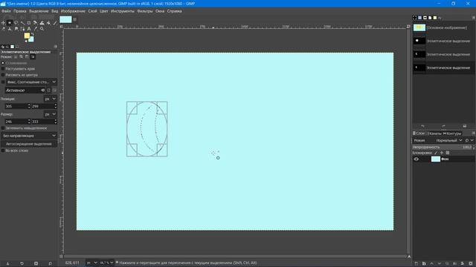Set selection mode to Intersect
Screen dimensions: 476x267
click(x=33, y=56)
